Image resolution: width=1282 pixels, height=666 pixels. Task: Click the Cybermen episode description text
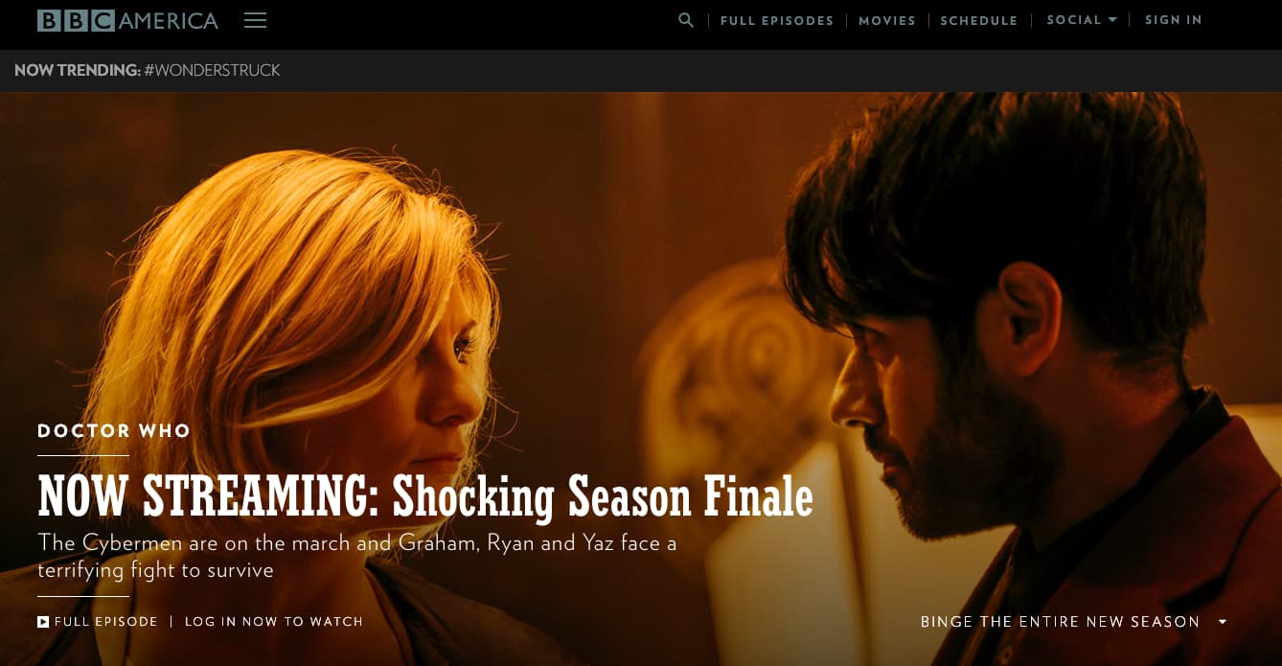[357, 557]
